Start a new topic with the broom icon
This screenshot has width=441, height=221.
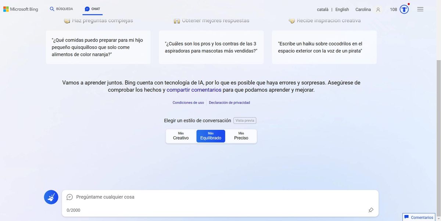coord(51,197)
